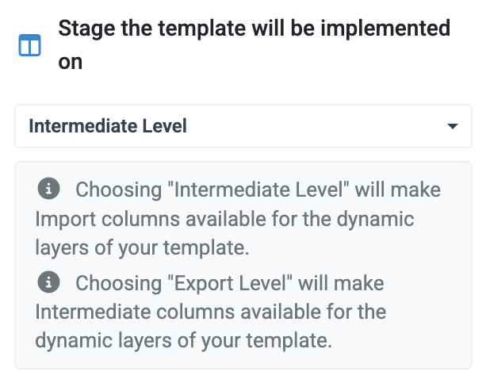Click "will make" at end of Export Level line
This screenshot has width=490, height=387.
(341, 283)
